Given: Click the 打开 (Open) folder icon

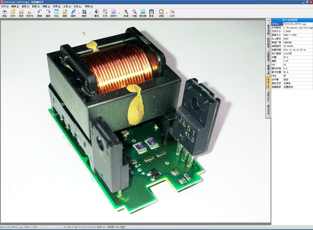Looking at the screenshot, I should click(x=13, y=13).
